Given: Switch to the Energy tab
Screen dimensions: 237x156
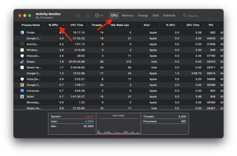Looking at the screenshot, I should (x=143, y=15).
